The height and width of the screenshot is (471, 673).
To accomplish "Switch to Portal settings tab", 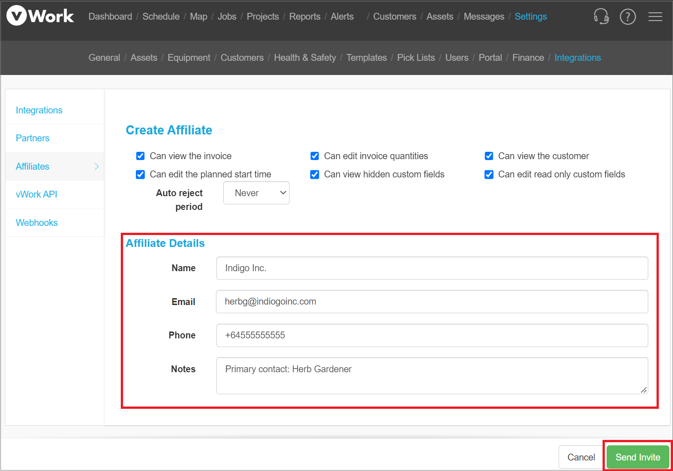I will coord(490,58).
